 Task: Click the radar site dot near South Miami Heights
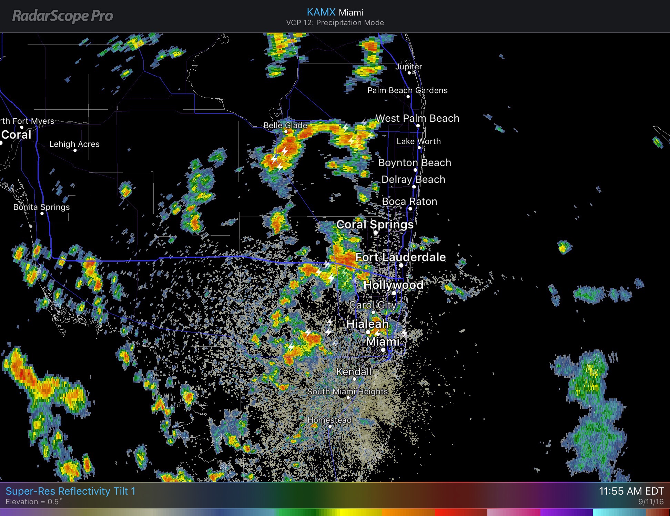(x=342, y=396)
